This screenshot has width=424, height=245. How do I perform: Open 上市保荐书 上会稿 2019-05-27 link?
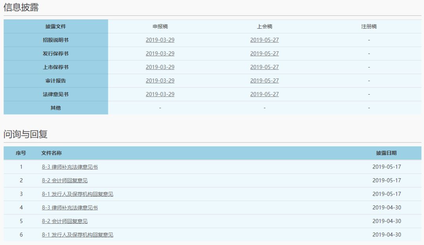point(265,67)
